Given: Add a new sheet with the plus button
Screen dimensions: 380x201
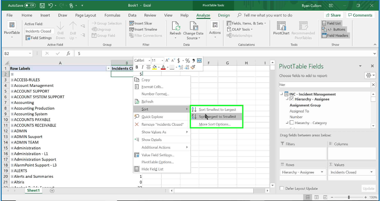Looking at the screenshot, I should point(52,191).
